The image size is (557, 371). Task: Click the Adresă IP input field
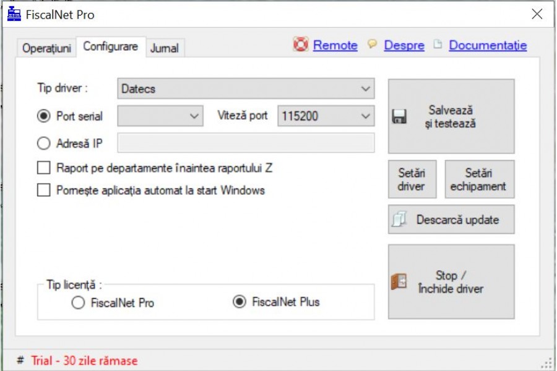[x=246, y=143]
